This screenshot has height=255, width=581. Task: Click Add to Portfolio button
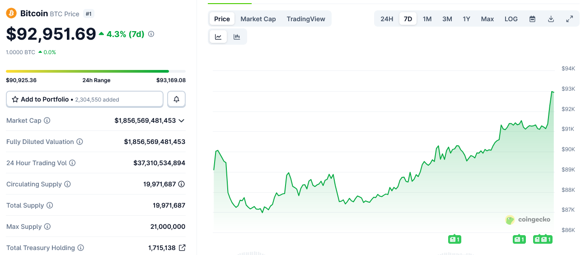(x=84, y=99)
